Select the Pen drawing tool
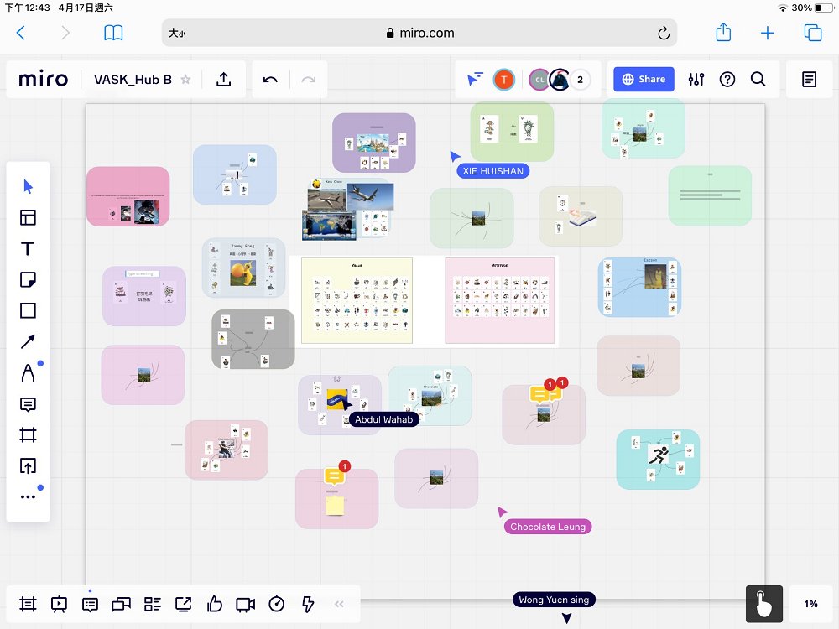This screenshot has height=629, width=839. coord(28,373)
